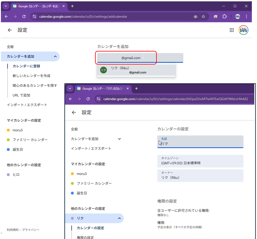Open the Google apps grid launcher
The image size is (257, 239).
(231, 30)
